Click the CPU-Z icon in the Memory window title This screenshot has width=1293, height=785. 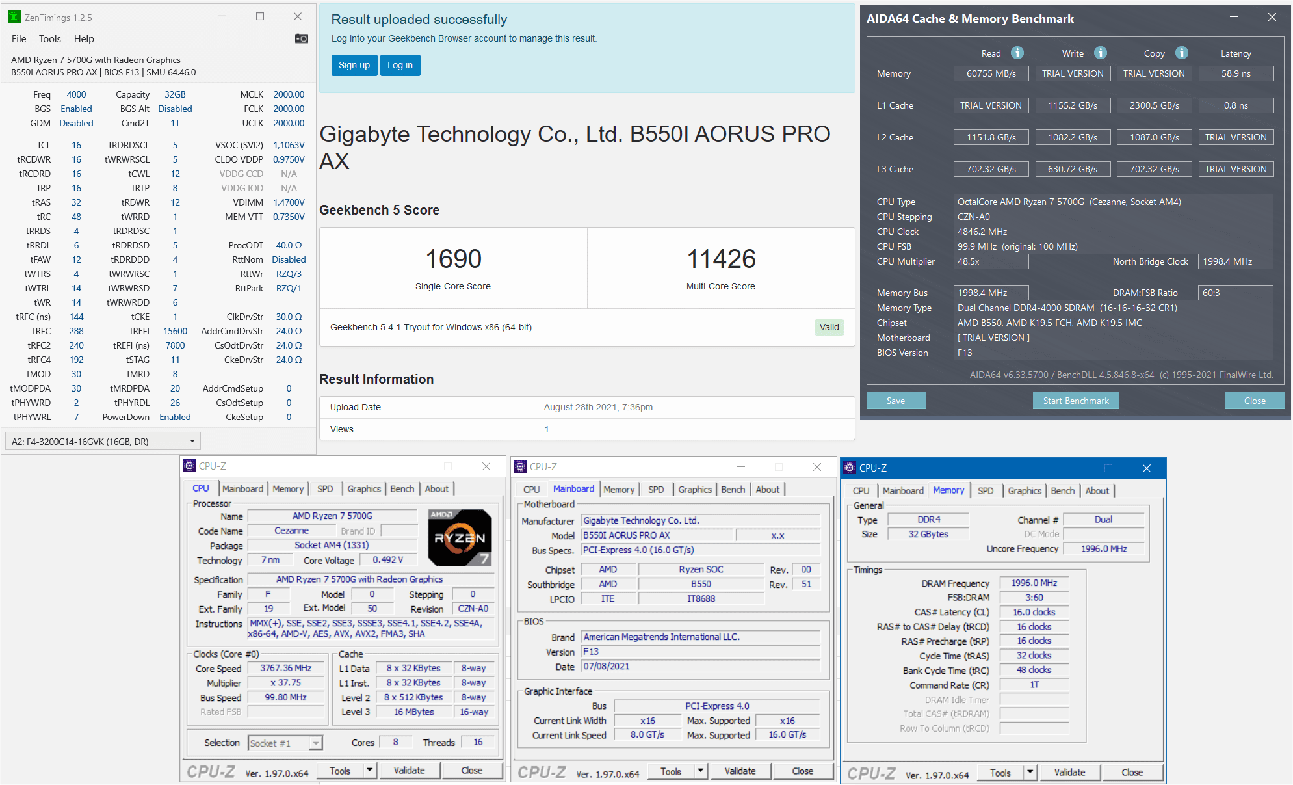pos(850,468)
